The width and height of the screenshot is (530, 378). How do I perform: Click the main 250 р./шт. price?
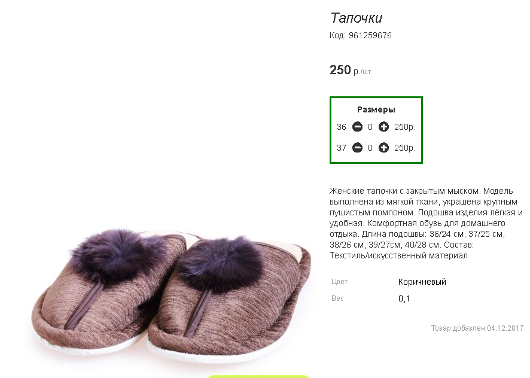351,70
